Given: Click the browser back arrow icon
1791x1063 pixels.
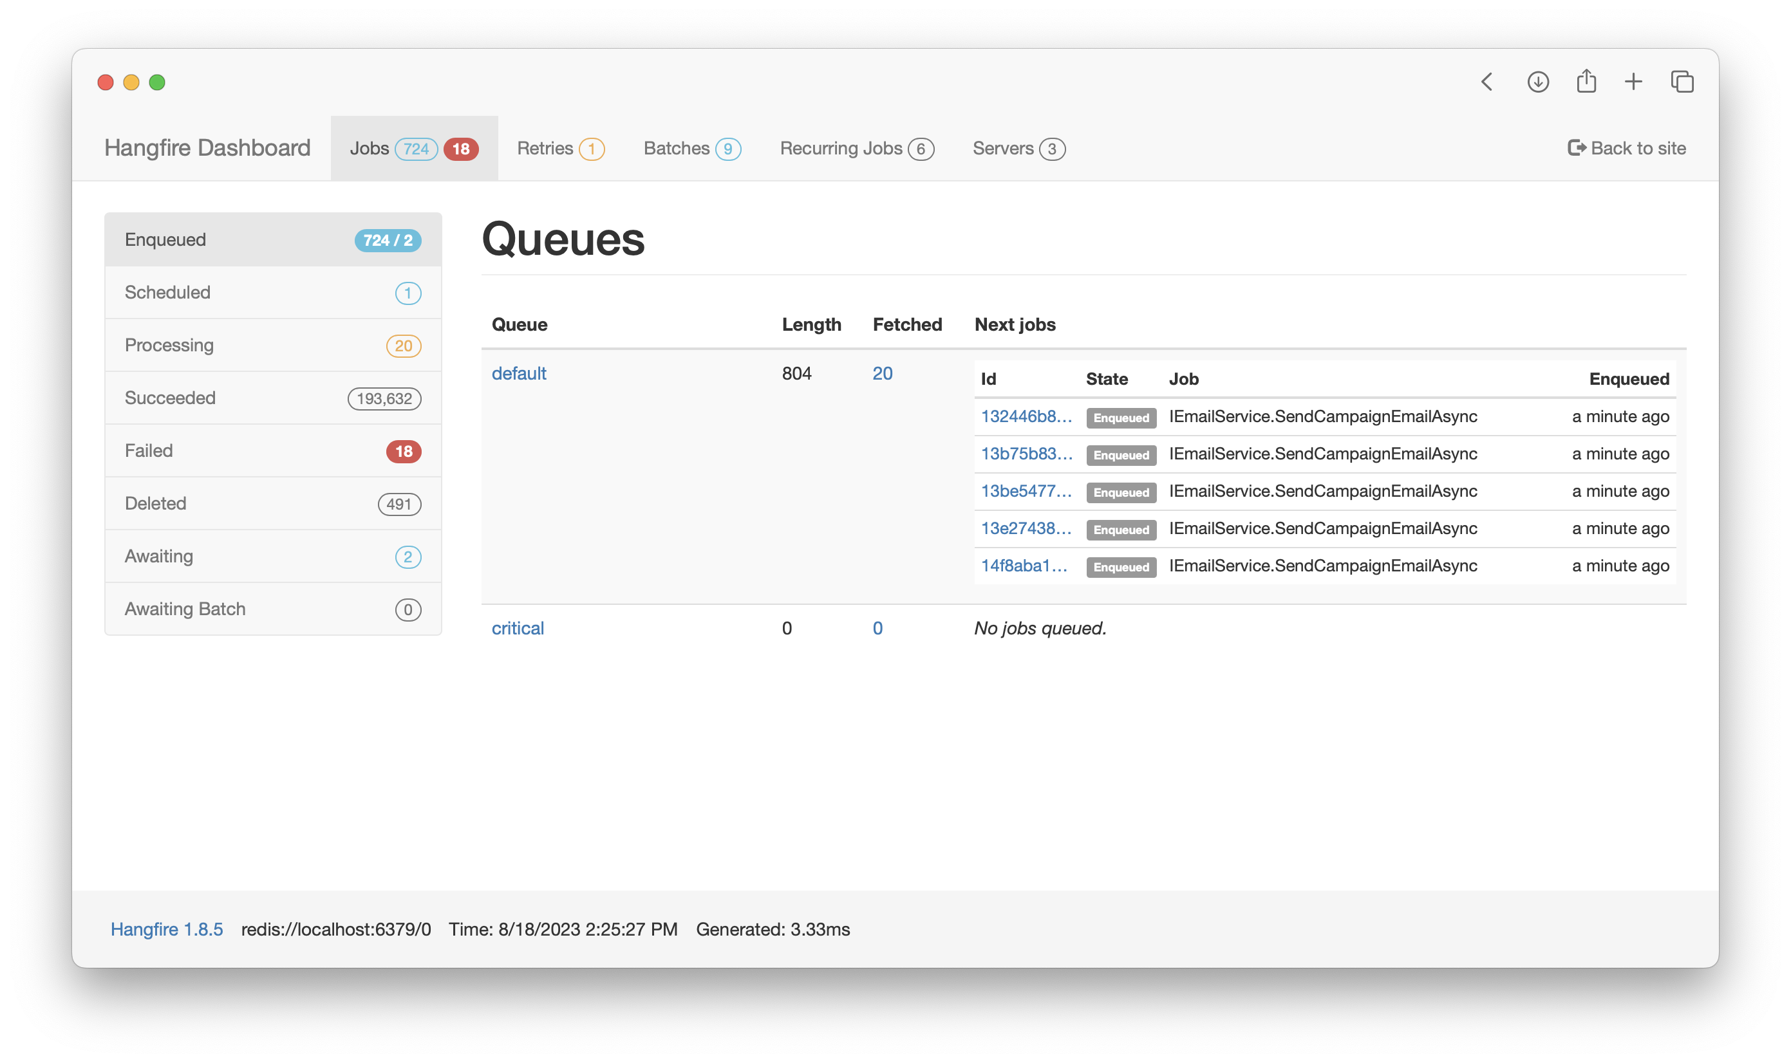Looking at the screenshot, I should (x=1487, y=82).
